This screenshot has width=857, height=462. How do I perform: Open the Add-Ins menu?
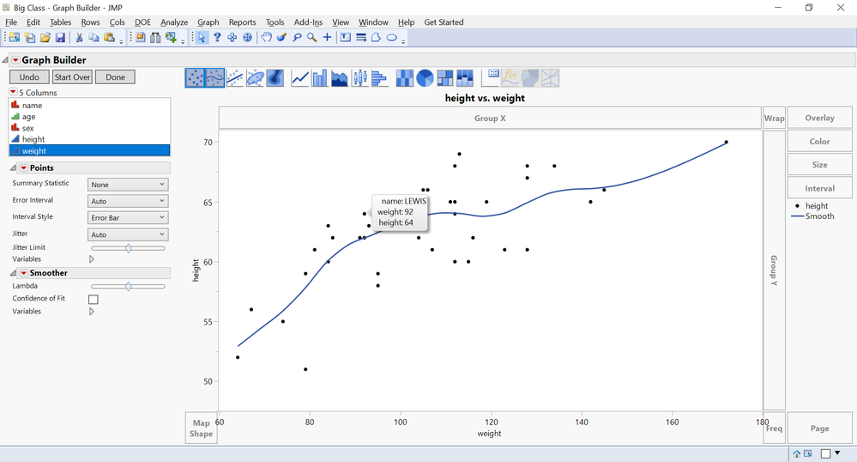point(308,21)
